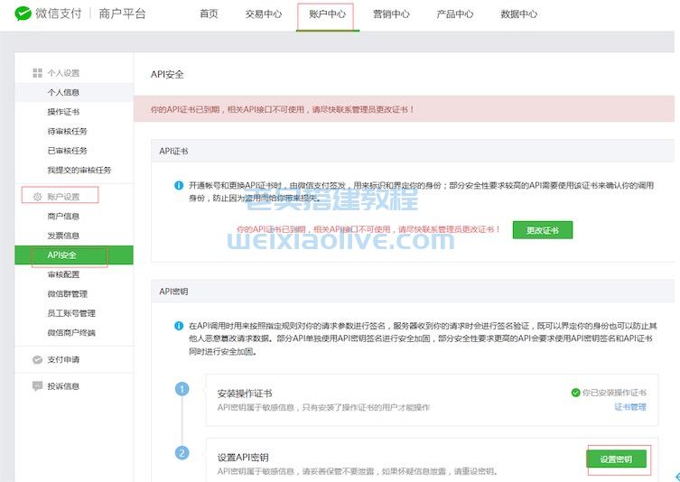Click the green check icon by 你已安装操作证书
680x482 pixels.
575,393
